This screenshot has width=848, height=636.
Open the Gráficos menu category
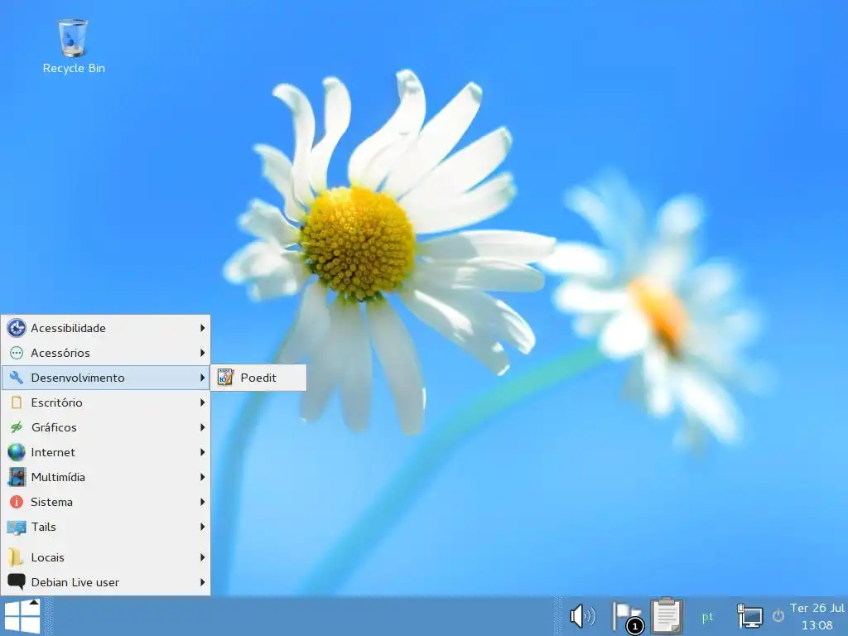tap(105, 427)
